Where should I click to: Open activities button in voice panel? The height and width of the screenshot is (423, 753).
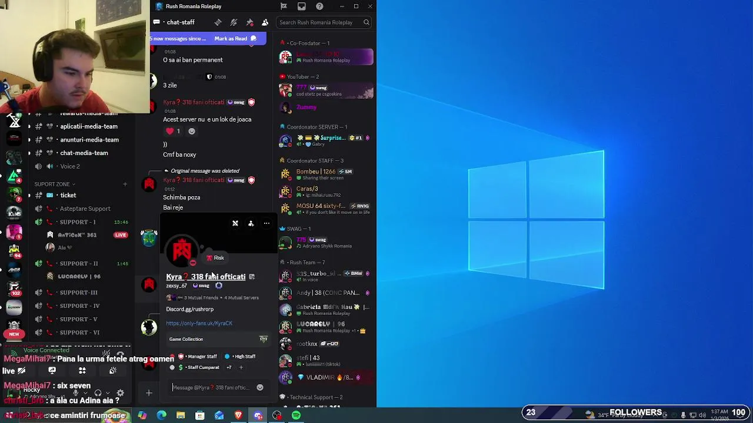pyautogui.click(x=82, y=371)
